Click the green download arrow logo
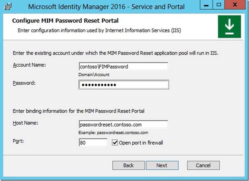The image size is (249, 181). coord(229,27)
